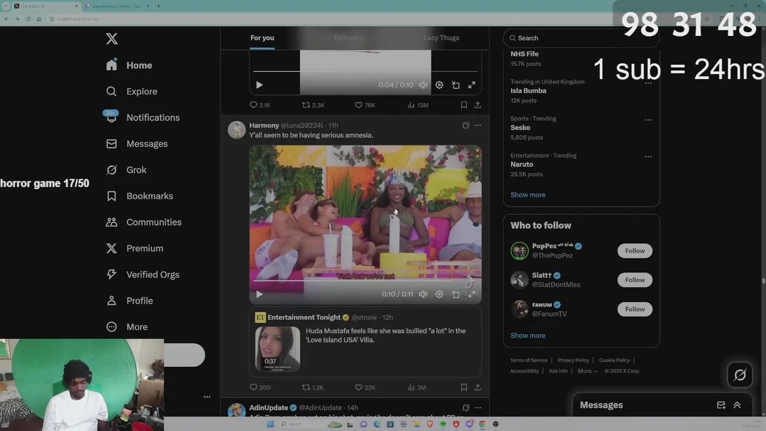Viewport: 766px width, 431px height.
Task: Play the 0:04 / 0:10 video
Action: 259,85
